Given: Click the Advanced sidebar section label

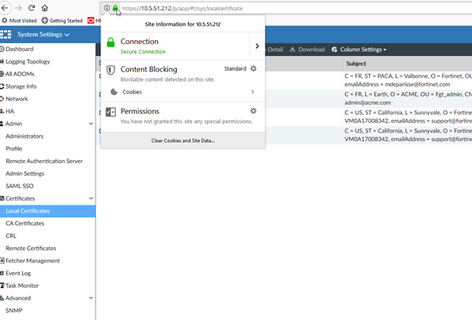Looking at the screenshot, I should (x=18, y=298).
